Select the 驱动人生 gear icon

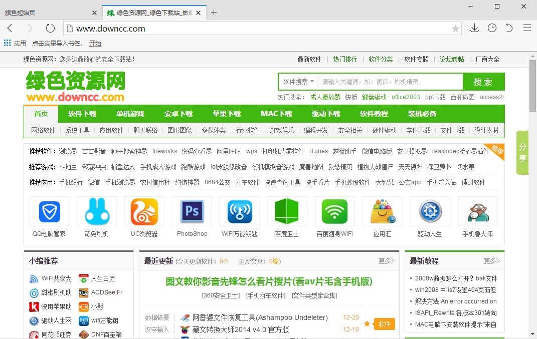(x=430, y=211)
